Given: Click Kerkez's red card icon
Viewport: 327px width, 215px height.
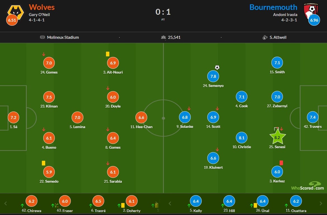Looking at the screenshot, I should (x=281, y=163).
